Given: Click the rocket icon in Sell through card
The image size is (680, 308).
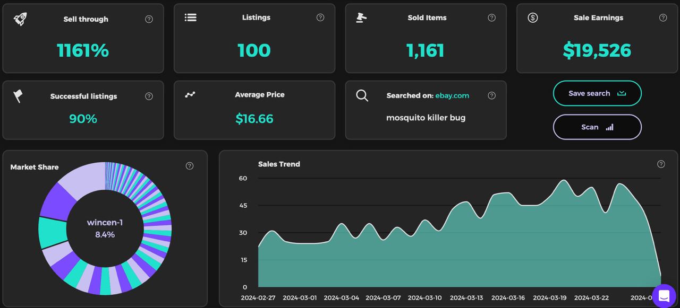Looking at the screenshot, I should click(x=20, y=19).
